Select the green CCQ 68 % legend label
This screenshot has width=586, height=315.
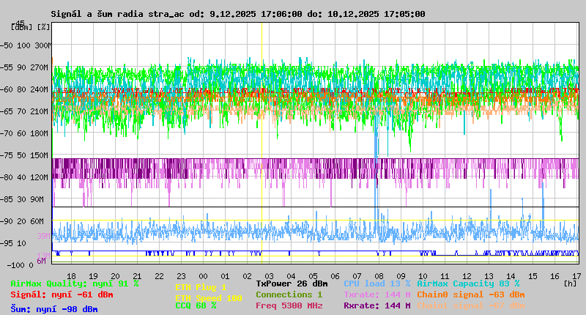[196, 306]
